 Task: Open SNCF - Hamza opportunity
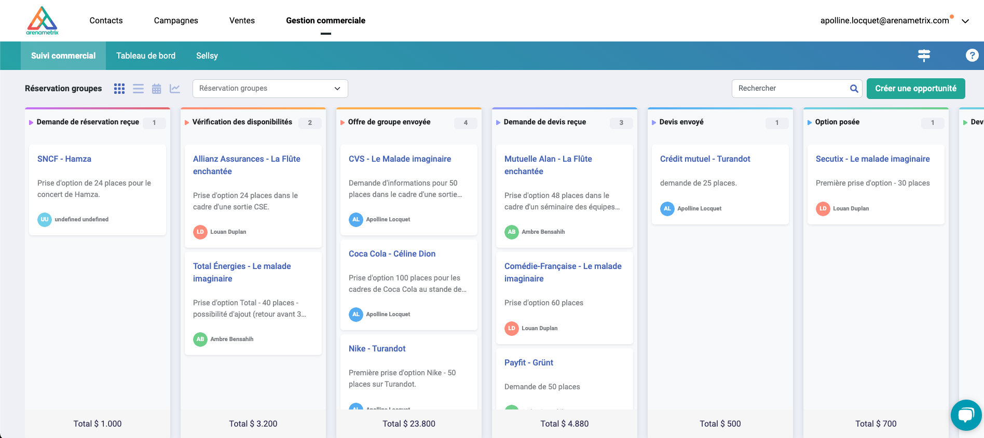[x=64, y=159]
